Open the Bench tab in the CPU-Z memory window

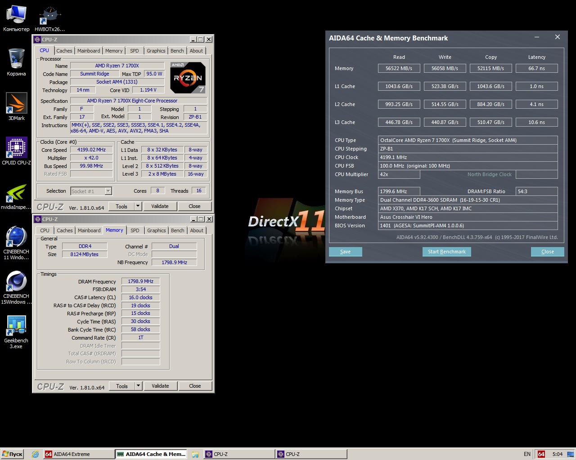click(177, 230)
